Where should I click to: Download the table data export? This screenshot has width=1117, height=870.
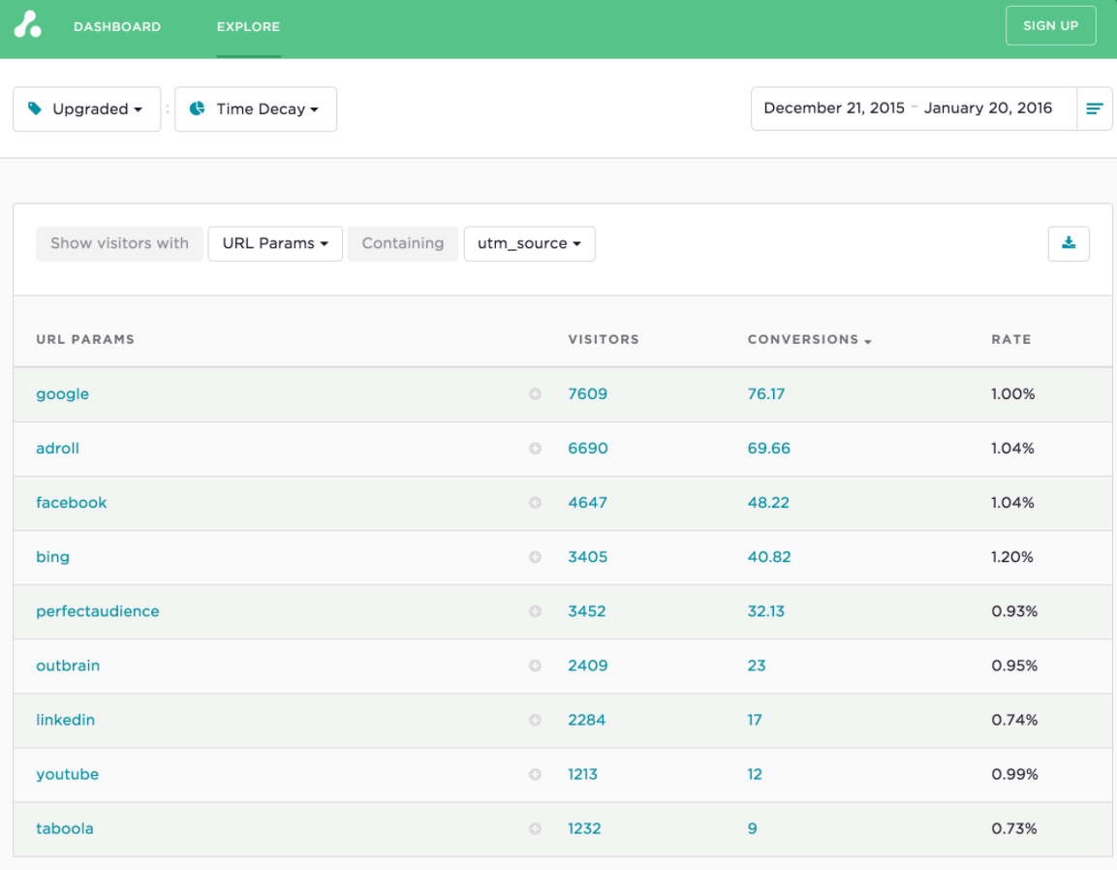1069,244
